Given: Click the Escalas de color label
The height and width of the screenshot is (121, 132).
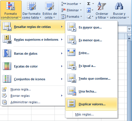Looking at the screenshot, I should (26, 66).
